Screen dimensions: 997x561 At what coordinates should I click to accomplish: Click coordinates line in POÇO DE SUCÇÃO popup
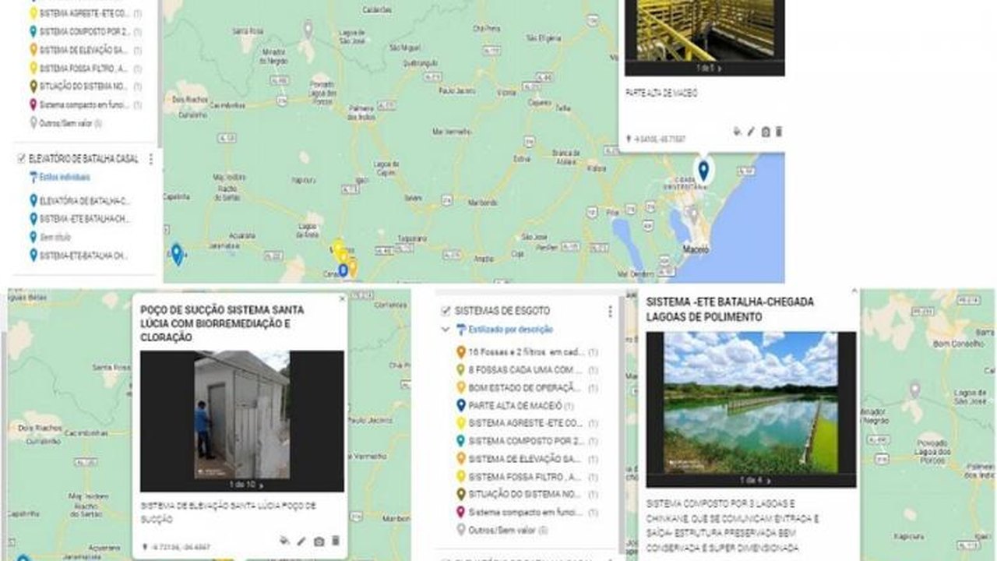(x=176, y=546)
